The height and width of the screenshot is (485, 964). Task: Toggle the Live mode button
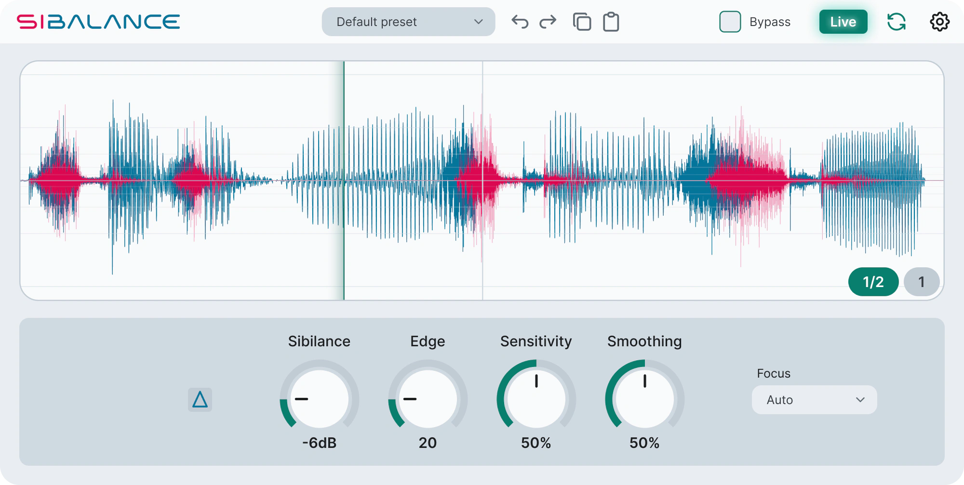tap(843, 22)
